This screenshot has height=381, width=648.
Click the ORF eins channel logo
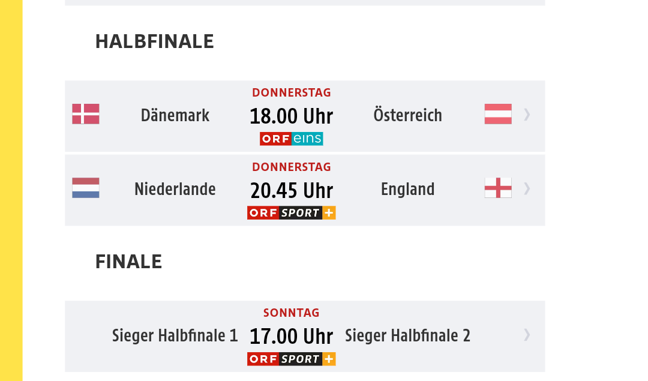point(292,139)
